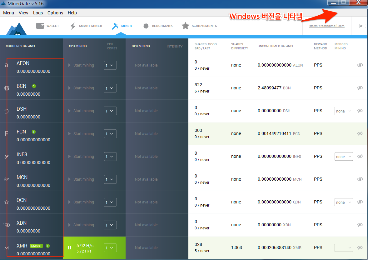
Task: Click the Miner pickaxe icon
Action: 115,26
